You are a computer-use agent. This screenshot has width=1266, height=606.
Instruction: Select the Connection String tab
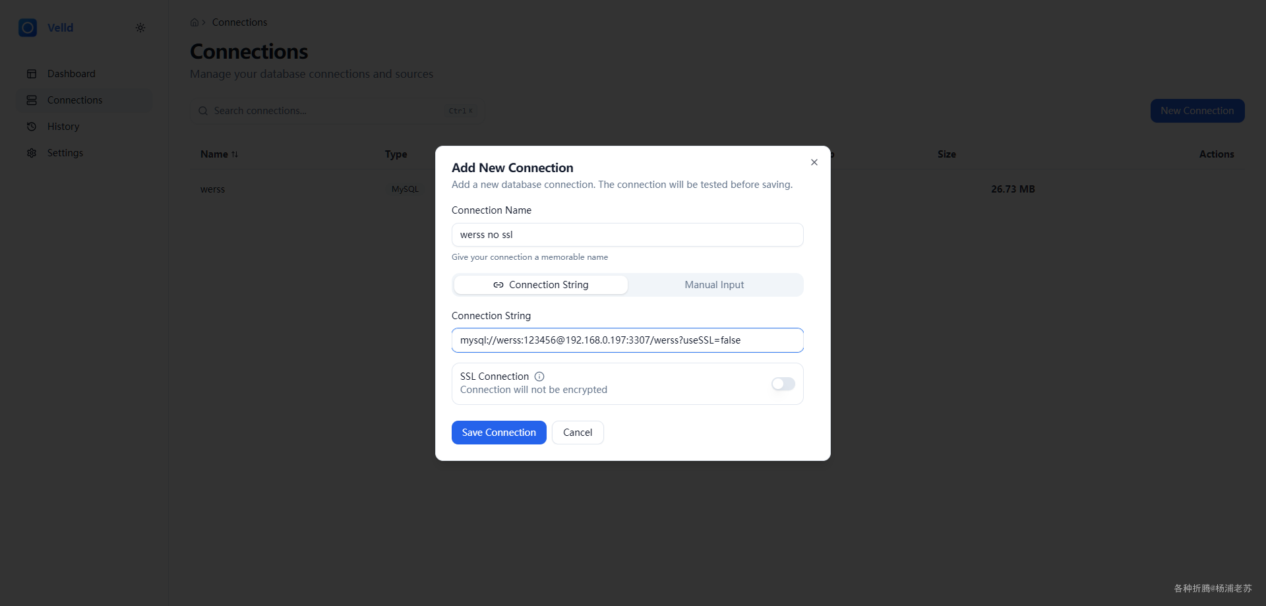[x=541, y=285]
